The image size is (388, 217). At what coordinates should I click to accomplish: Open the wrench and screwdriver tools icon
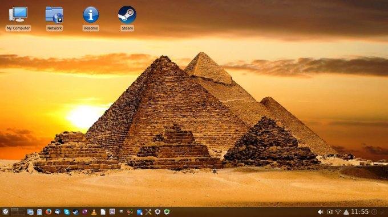pyautogui.click(x=148, y=212)
